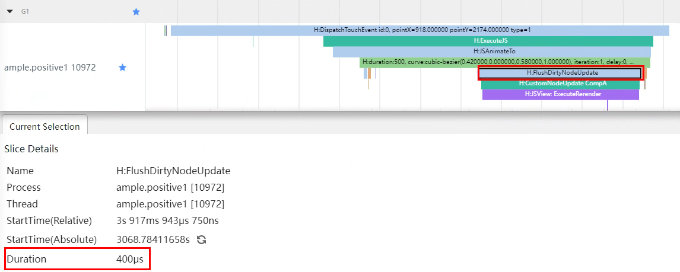680x272 pixels.
Task: Click the Process value ample.positive1 [10972]
Action: coord(170,187)
